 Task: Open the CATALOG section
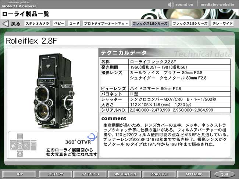[x=90, y=174]
